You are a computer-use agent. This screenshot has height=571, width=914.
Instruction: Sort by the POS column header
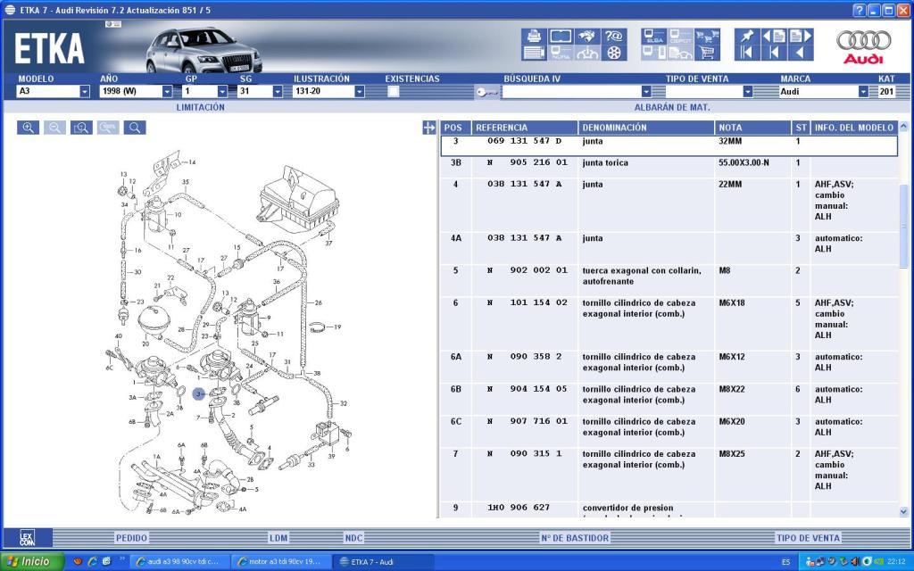[x=455, y=128]
